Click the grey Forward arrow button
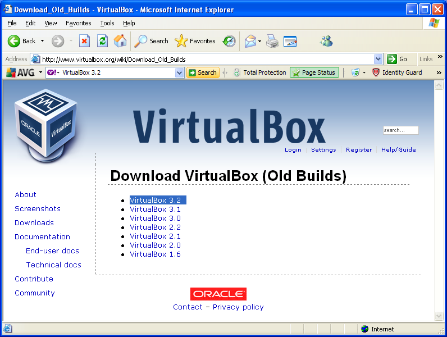447x337 pixels. point(58,41)
